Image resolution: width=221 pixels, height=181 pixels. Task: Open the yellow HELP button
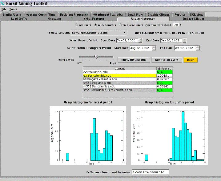pyautogui.click(x=191, y=60)
